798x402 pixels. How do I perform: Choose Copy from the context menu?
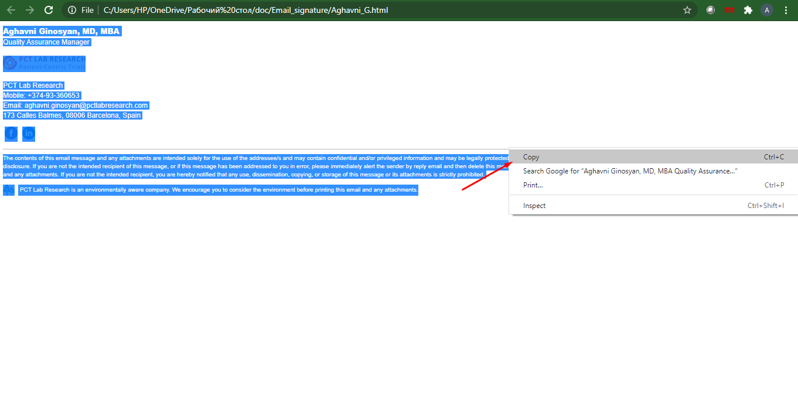[x=653, y=157]
